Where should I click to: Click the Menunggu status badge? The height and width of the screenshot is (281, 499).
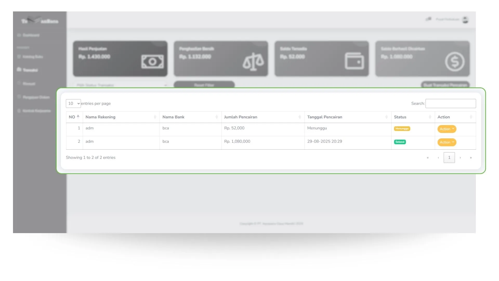[x=402, y=129]
